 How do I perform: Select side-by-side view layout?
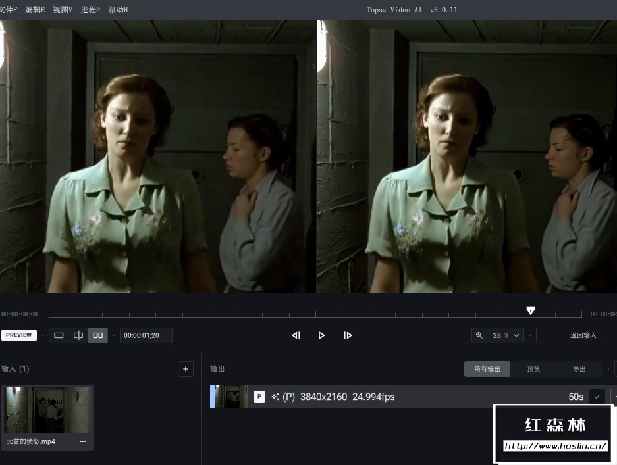point(97,335)
